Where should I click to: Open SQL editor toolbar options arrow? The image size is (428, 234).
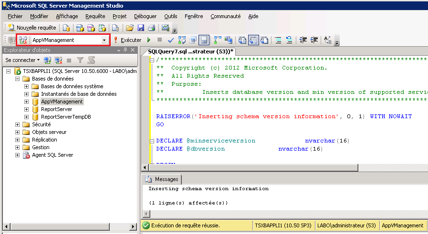click(x=337, y=42)
